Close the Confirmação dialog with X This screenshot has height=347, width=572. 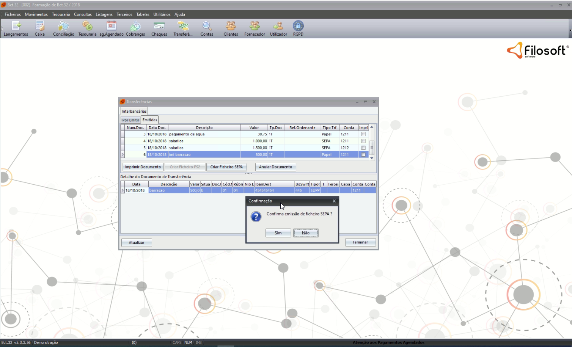(334, 201)
